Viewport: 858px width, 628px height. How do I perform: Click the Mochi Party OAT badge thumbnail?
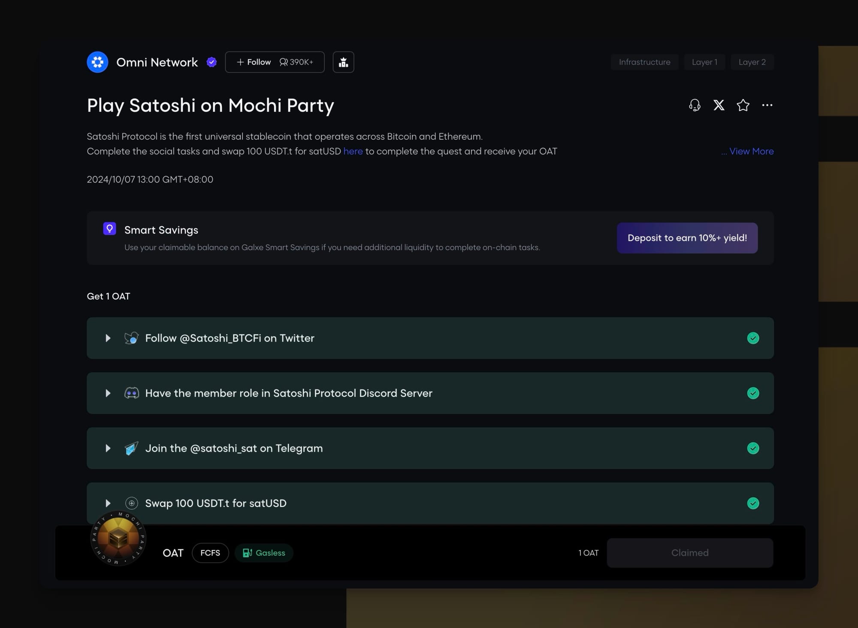[x=118, y=538]
